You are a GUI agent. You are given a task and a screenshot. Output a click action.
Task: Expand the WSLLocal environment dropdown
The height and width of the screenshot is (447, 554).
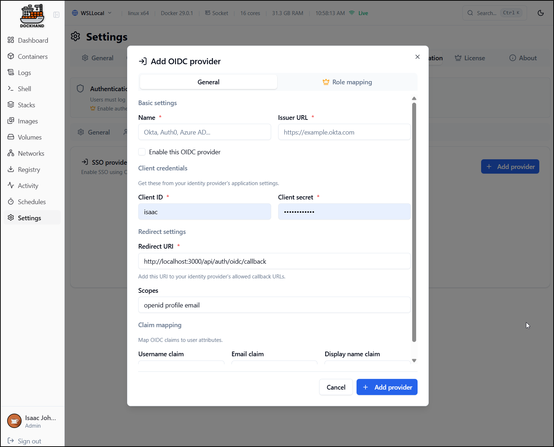coord(92,13)
